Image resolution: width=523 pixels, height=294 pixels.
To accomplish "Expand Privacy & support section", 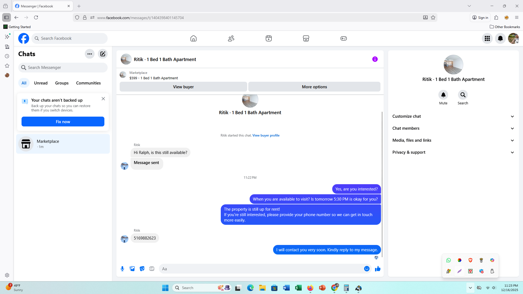I will 454,152.
